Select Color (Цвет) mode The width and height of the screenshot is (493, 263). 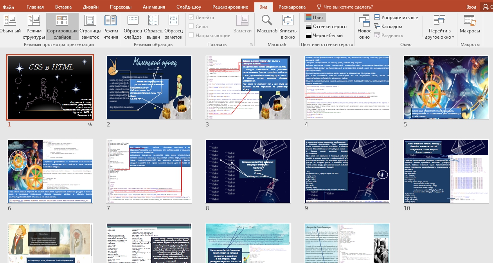coord(315,18)
